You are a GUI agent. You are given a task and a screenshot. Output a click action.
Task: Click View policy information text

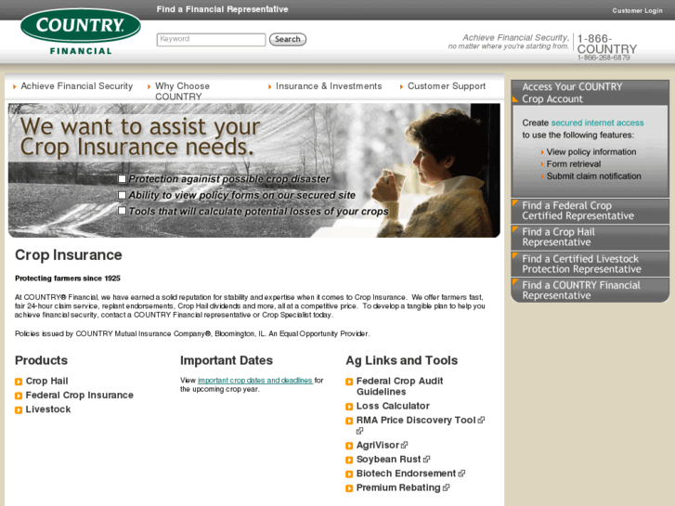pyautogui.click(x=591, y=152)
